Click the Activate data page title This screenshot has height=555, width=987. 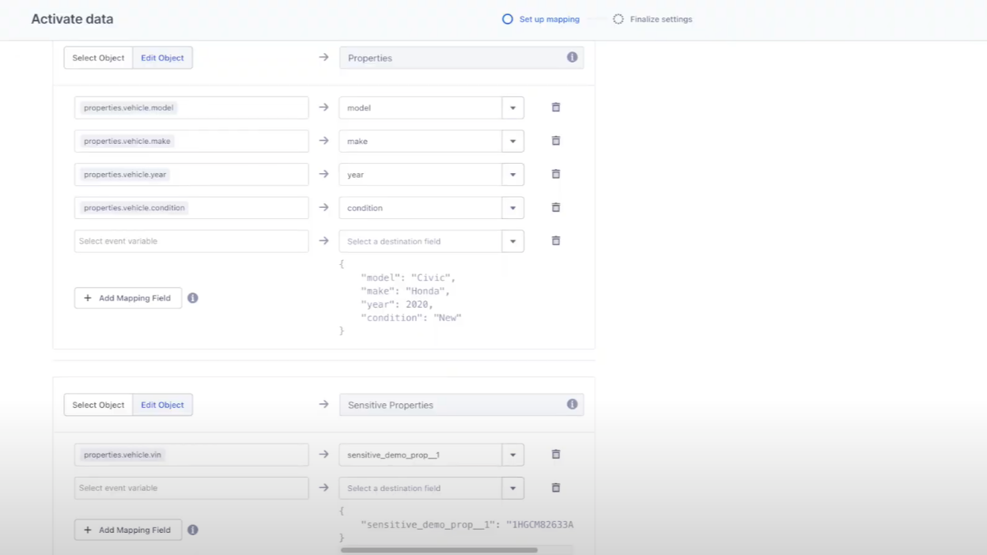[x=72, y=19]
